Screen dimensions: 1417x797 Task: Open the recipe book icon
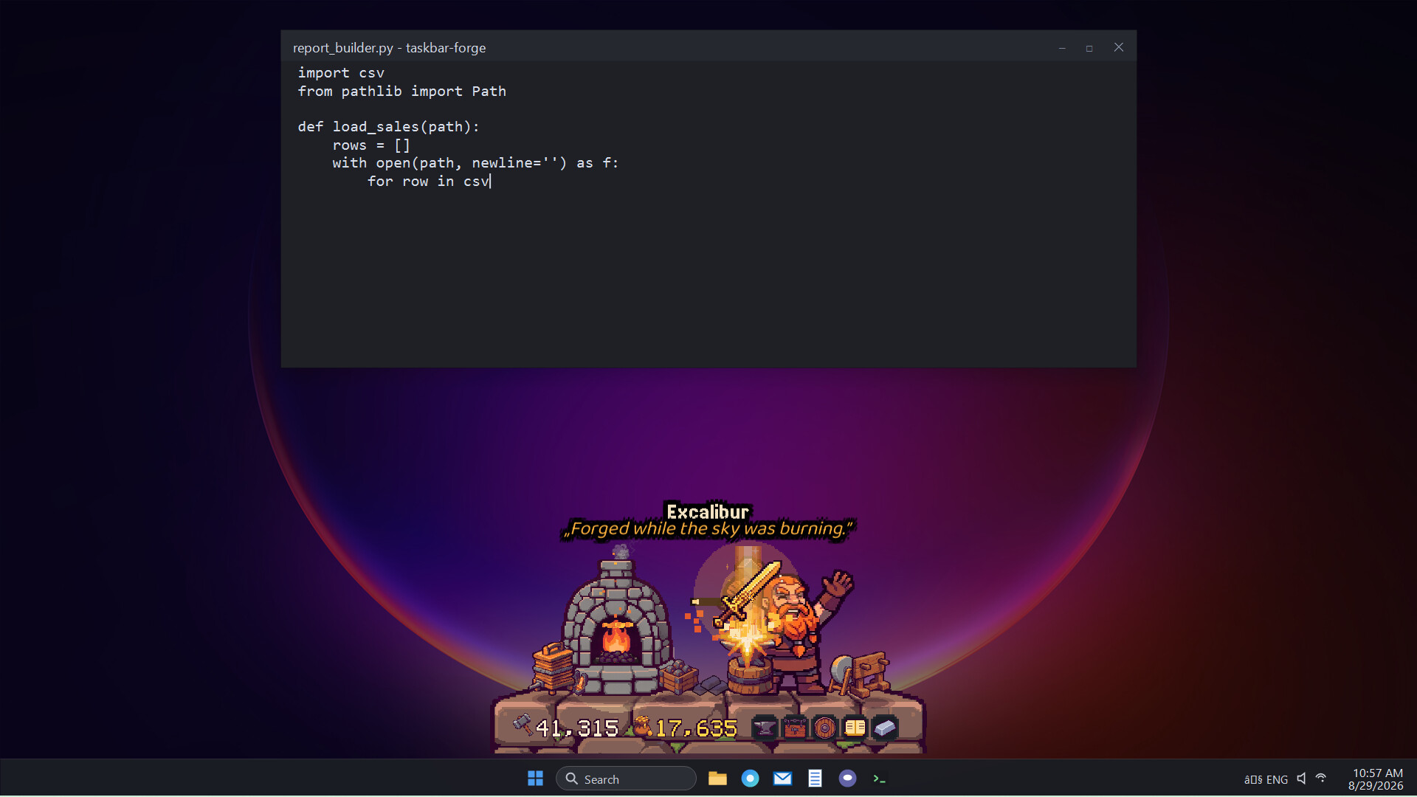(855, 728)
